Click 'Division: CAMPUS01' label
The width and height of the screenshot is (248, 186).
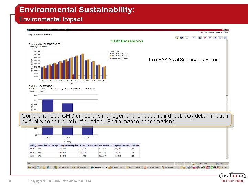(41, 86)
